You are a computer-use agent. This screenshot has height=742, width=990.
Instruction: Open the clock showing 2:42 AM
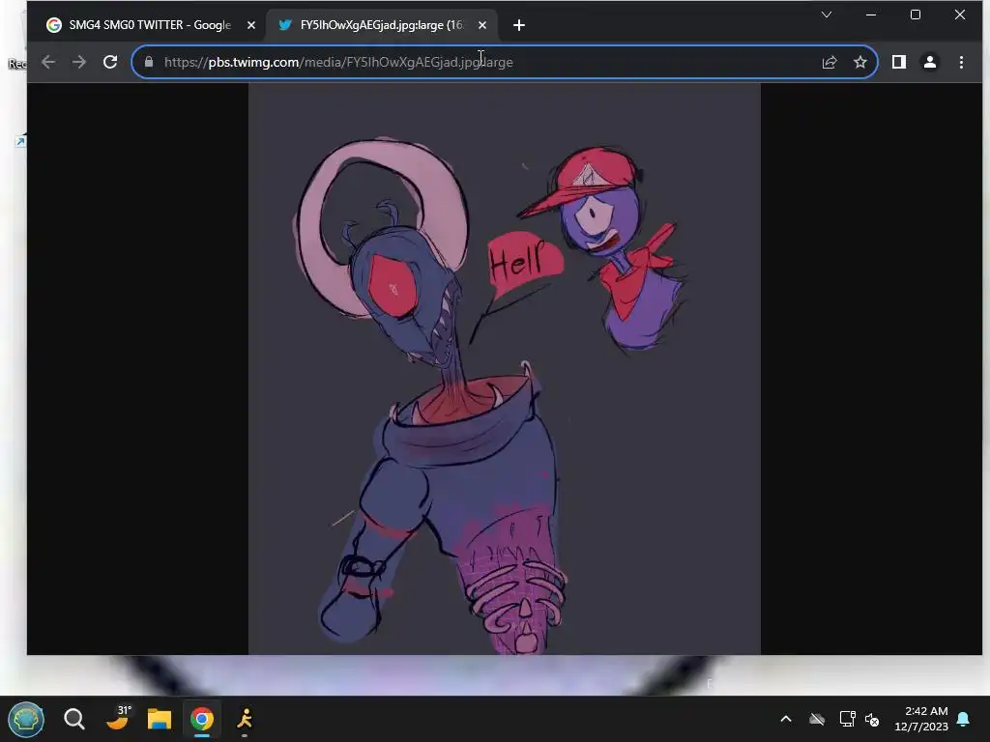[x=921, y=719]
